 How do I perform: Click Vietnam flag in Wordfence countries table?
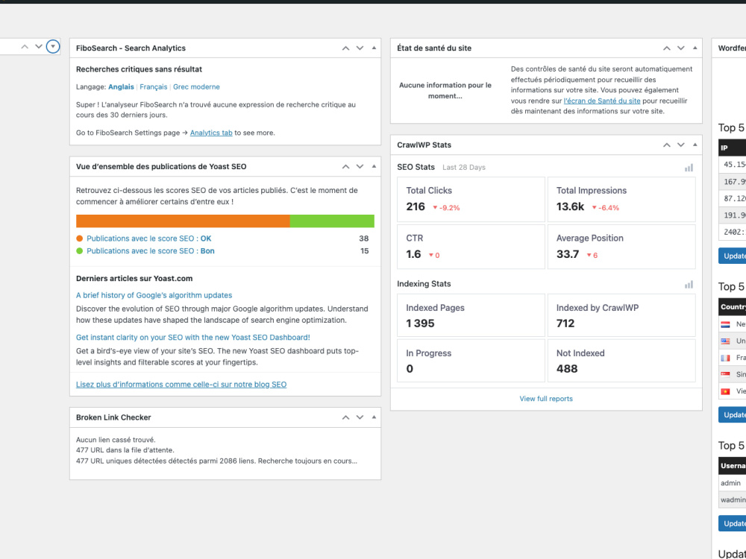[726, 392]
